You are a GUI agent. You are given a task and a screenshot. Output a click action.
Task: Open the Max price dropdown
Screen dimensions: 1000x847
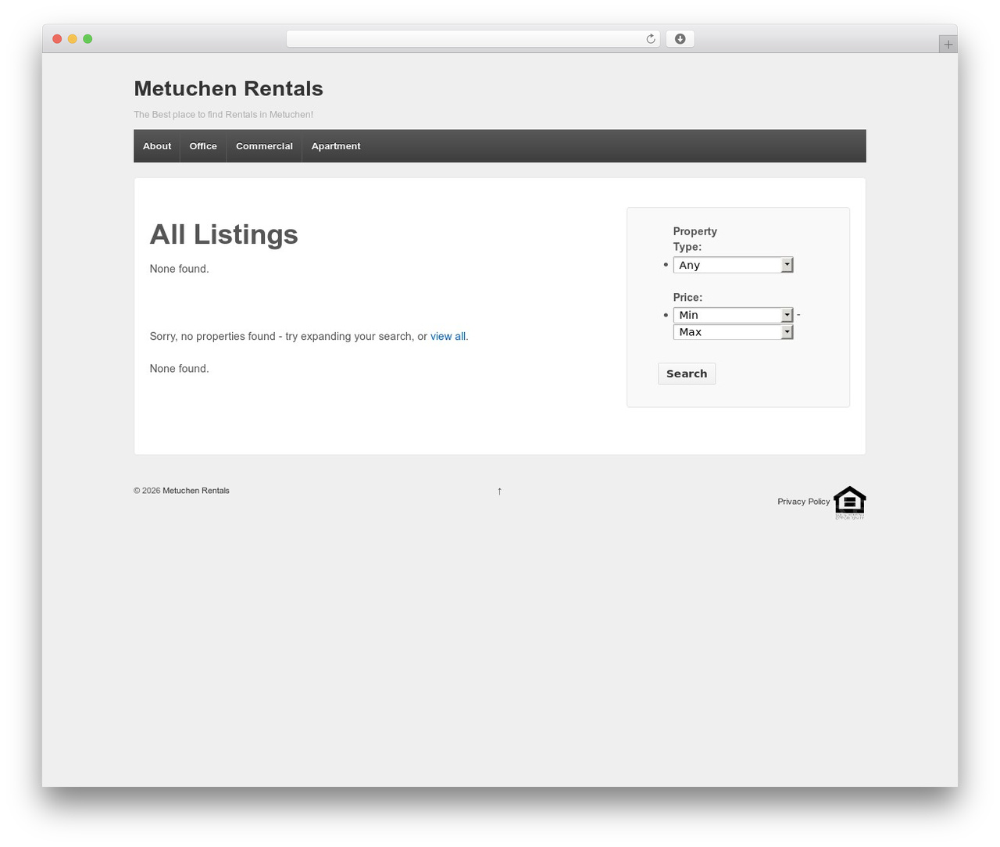(733, 332)
